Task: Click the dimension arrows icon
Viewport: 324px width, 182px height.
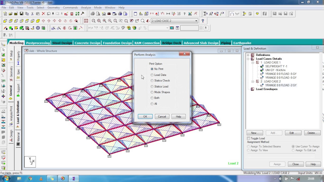Action: [168, 14]
